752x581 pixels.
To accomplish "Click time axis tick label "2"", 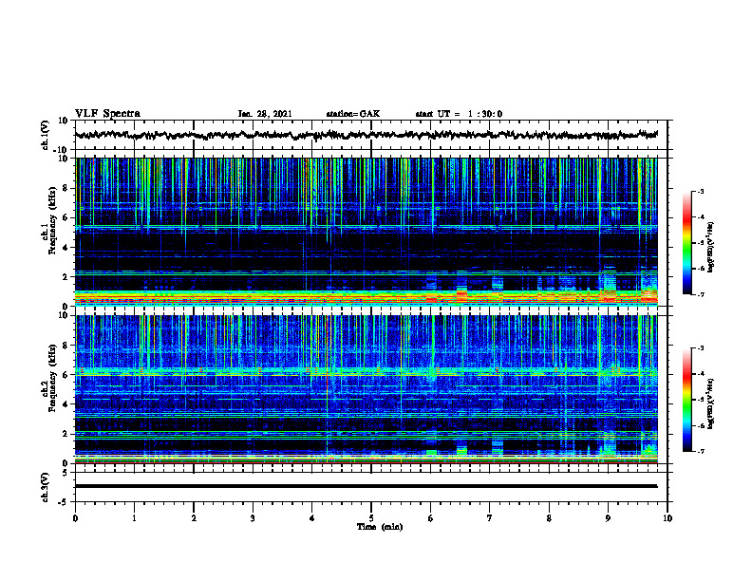I will 194,518.
